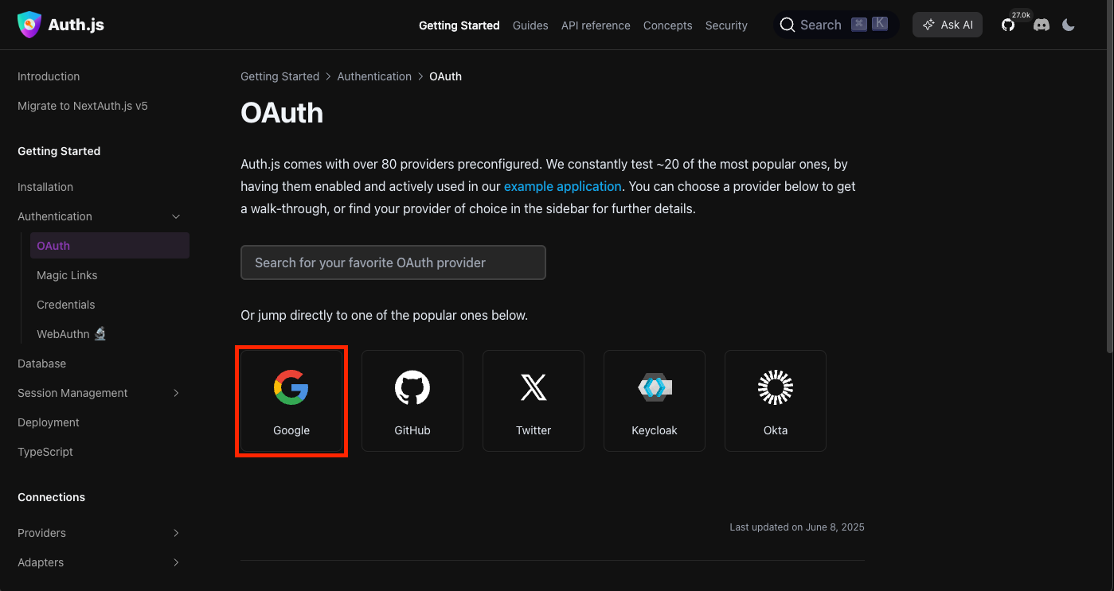The image size is (1114, 591).
Task: Select the Okta provider card
Action: 776,401
